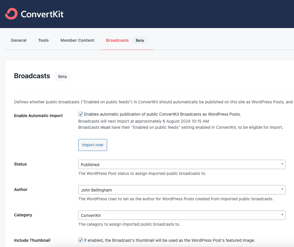Toggle the Enable Automatic Import checkbox
294x247 pixels.
coord(81,114)
